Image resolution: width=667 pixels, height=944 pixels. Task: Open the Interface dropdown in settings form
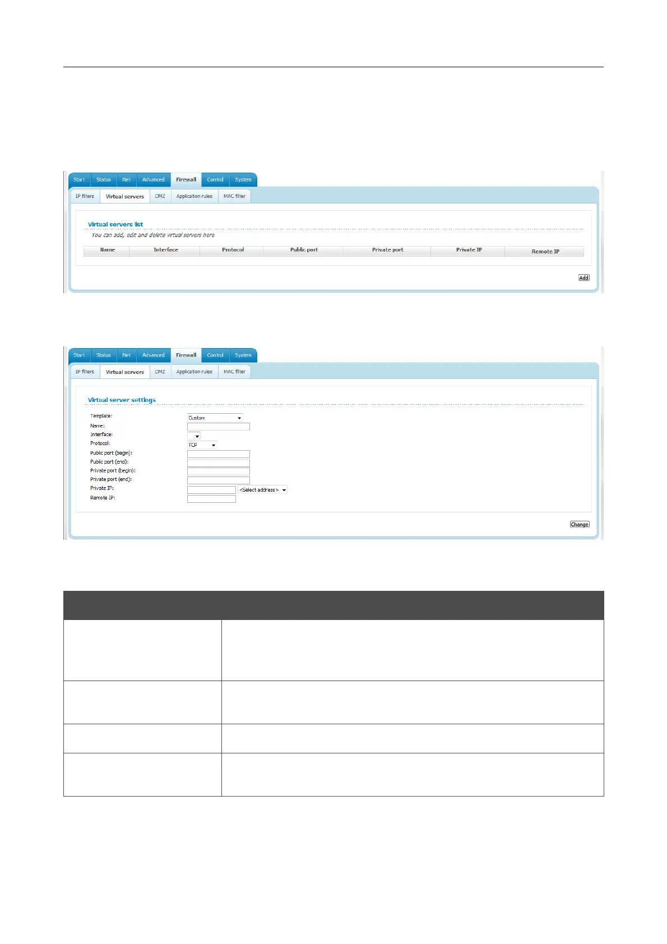(193, 436)
